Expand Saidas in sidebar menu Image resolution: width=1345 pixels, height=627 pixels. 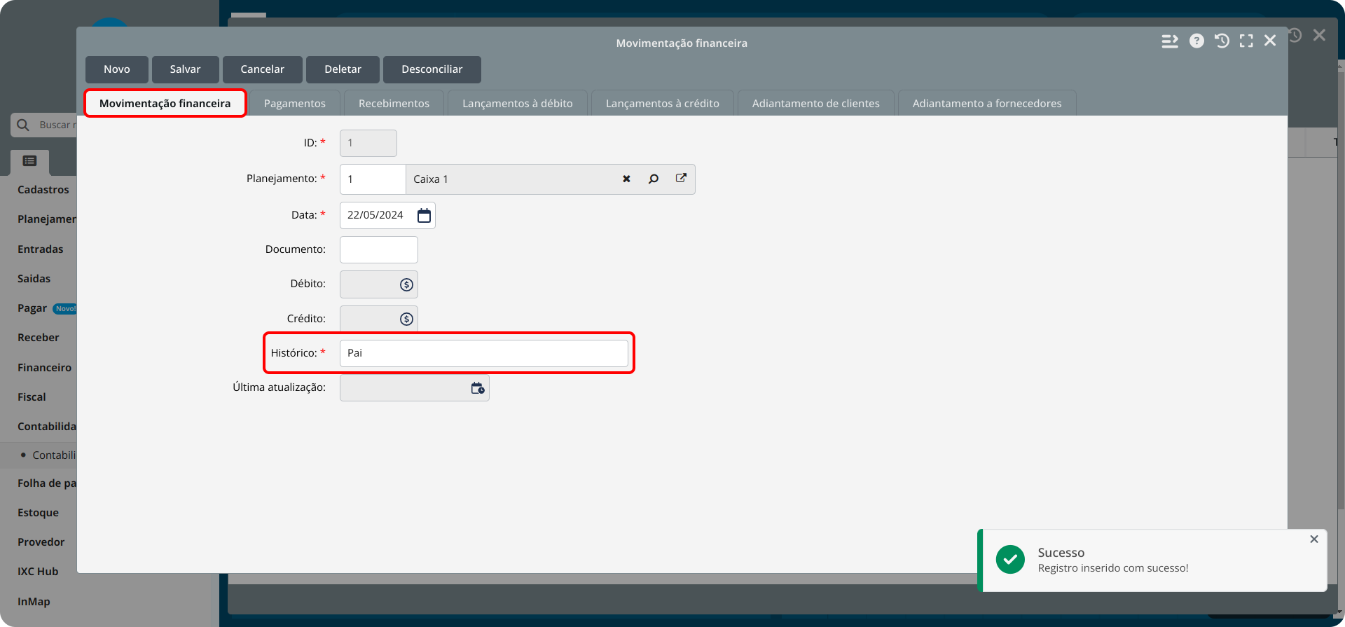[x=34, y=279]
